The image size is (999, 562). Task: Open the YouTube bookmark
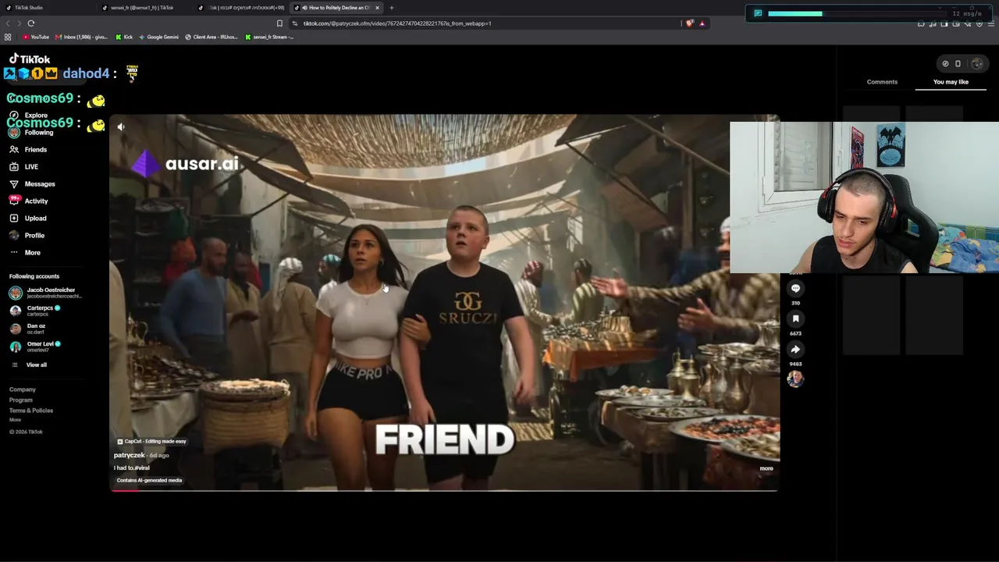pos(36,37)
